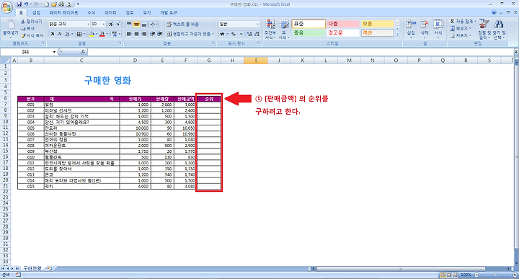Expand the cell styles gallery
The width and height of the screenshot is (519, 279).
(x=397, y=34)
